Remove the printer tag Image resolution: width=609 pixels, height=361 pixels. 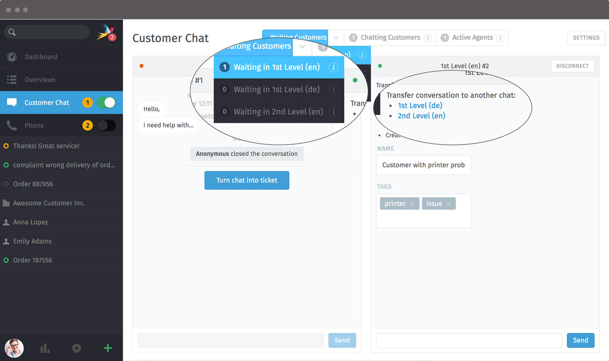point(412,204)
